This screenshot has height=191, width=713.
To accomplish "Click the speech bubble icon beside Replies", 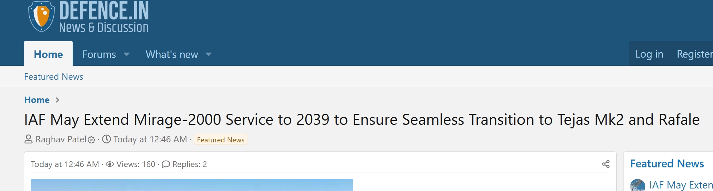I will pos(166,164).
